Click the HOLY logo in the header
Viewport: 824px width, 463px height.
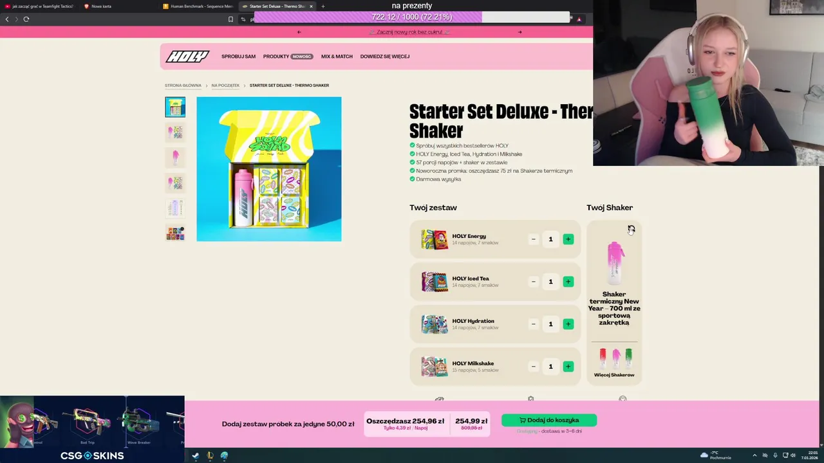point(187,57)
